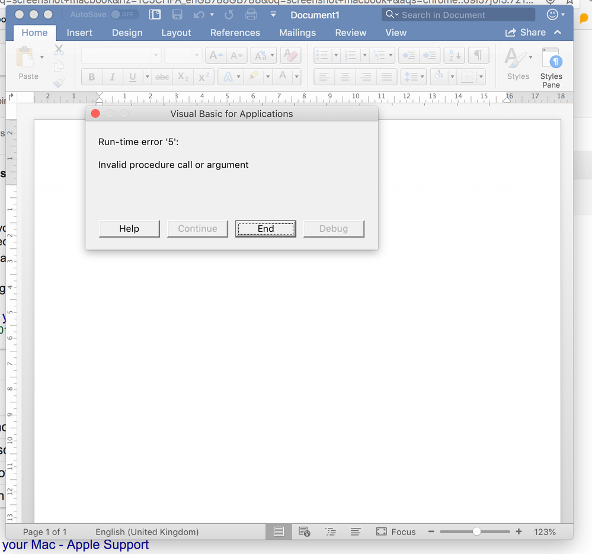Screen dimensions: 592x554
Task: Apply italic formatting
Action: tap(111, 76)
